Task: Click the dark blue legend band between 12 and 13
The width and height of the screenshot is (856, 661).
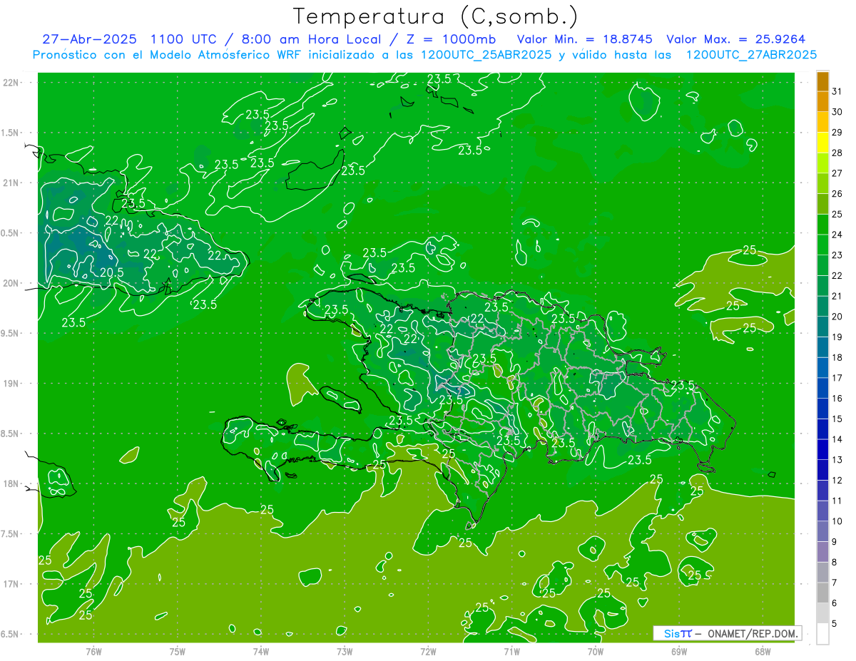Action: click(x=822, y=470)
